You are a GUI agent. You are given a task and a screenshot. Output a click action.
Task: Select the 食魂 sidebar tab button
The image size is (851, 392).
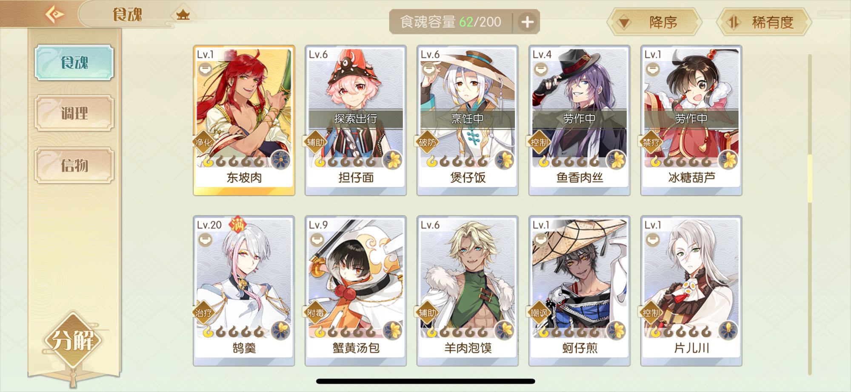(74, 62)
